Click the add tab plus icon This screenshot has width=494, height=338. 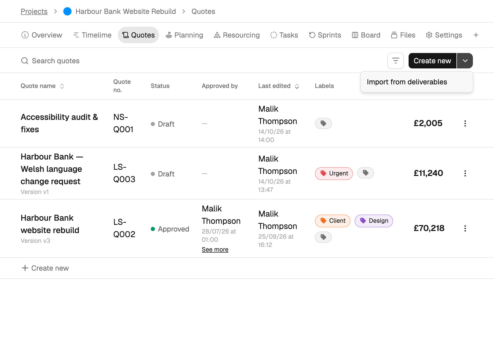click(x=476, y=35)
